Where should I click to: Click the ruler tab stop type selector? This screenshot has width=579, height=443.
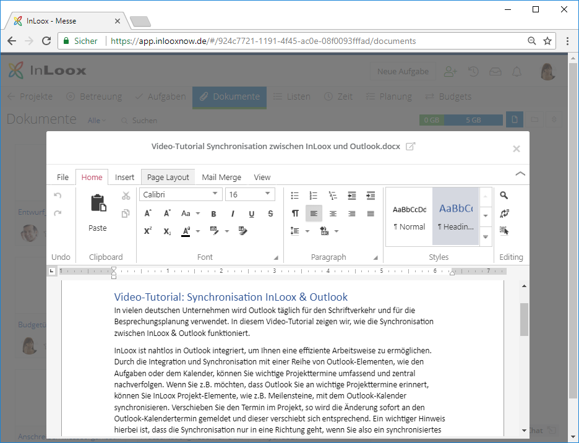click(52, 271)
